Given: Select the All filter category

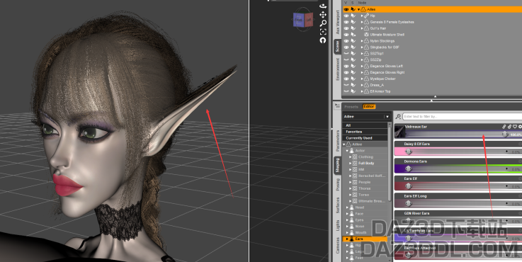Looking at the screenshot, I should pos(365,125).
